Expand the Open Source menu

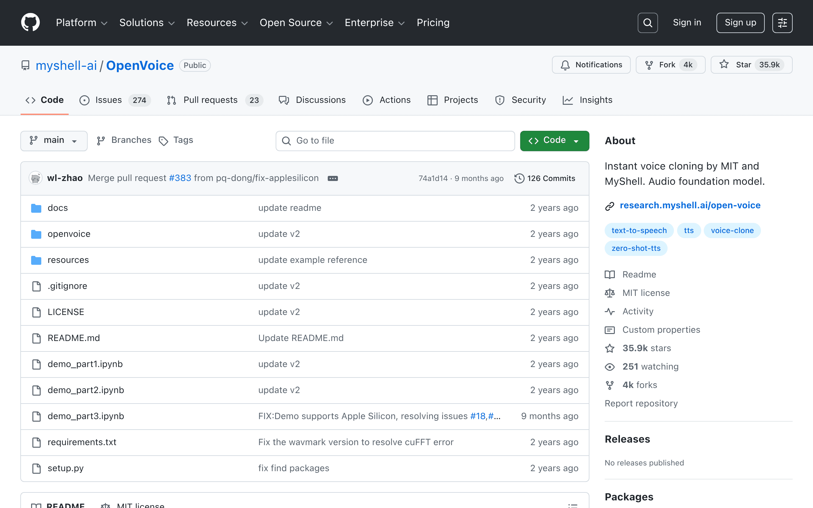(x=296, y=23)
